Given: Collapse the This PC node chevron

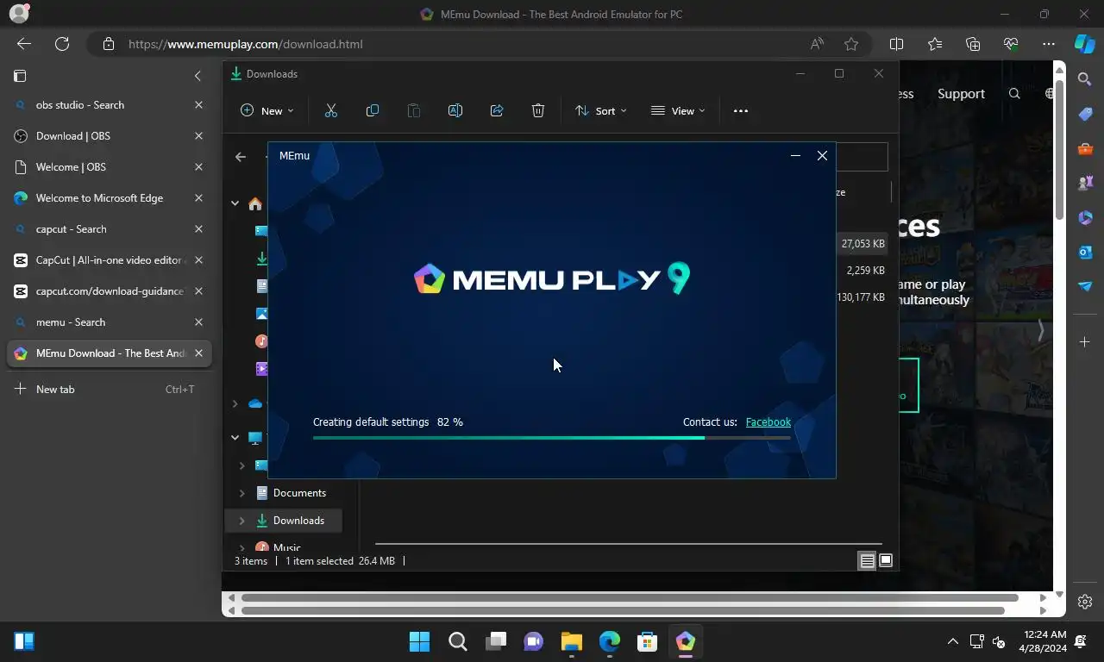Looking at the screenshot, I should coord(235,438).
